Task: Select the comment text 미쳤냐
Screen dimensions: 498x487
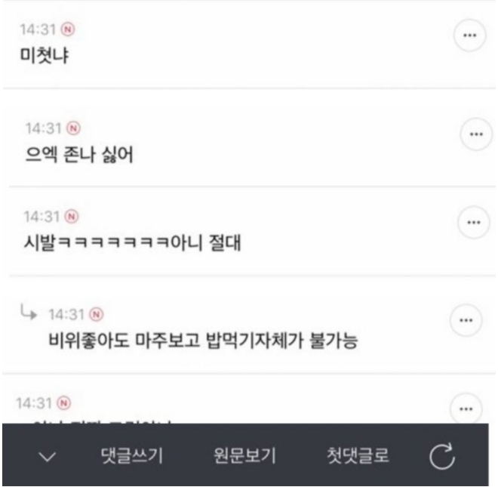Action: (x=45, y=55)
